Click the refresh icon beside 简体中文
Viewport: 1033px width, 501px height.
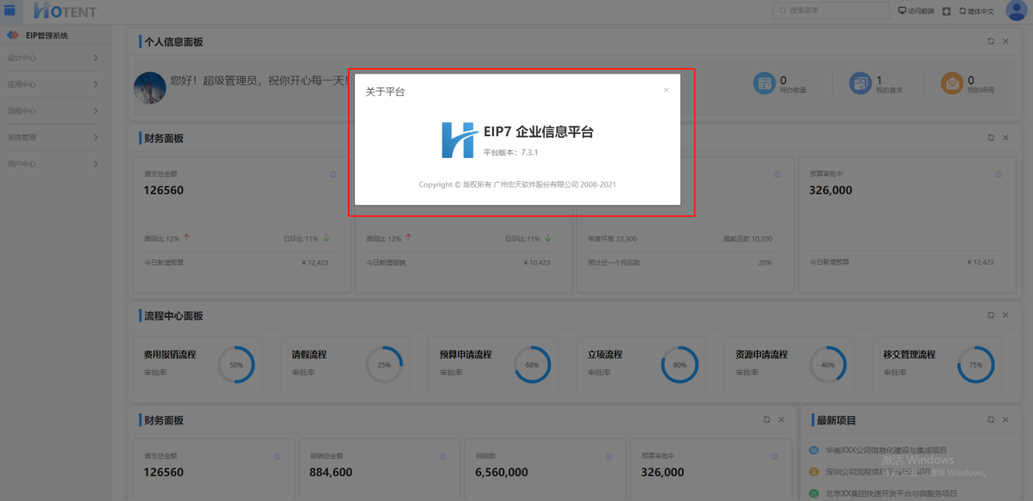point(962,11)
